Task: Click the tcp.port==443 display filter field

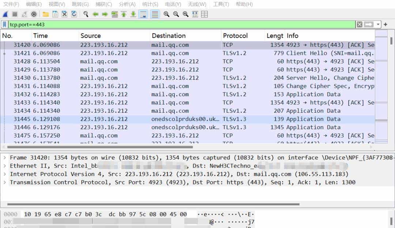Action: 182,25
